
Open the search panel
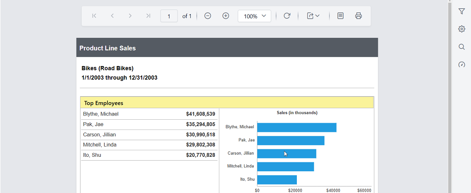point(462,47)
